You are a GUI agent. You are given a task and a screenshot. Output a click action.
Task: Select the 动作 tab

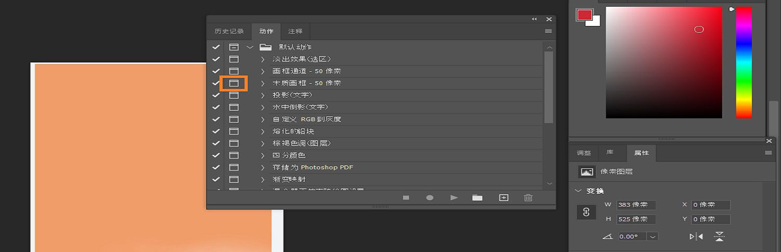coord(266,31)
